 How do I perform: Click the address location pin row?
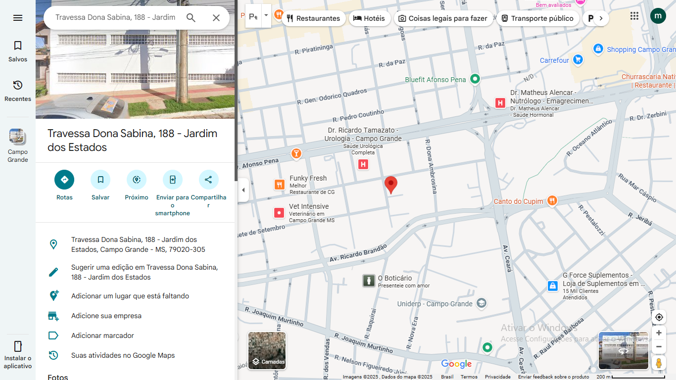135,244
